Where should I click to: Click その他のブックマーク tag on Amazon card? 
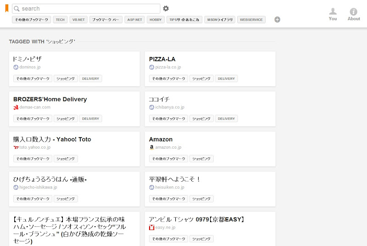pos(168,159)
